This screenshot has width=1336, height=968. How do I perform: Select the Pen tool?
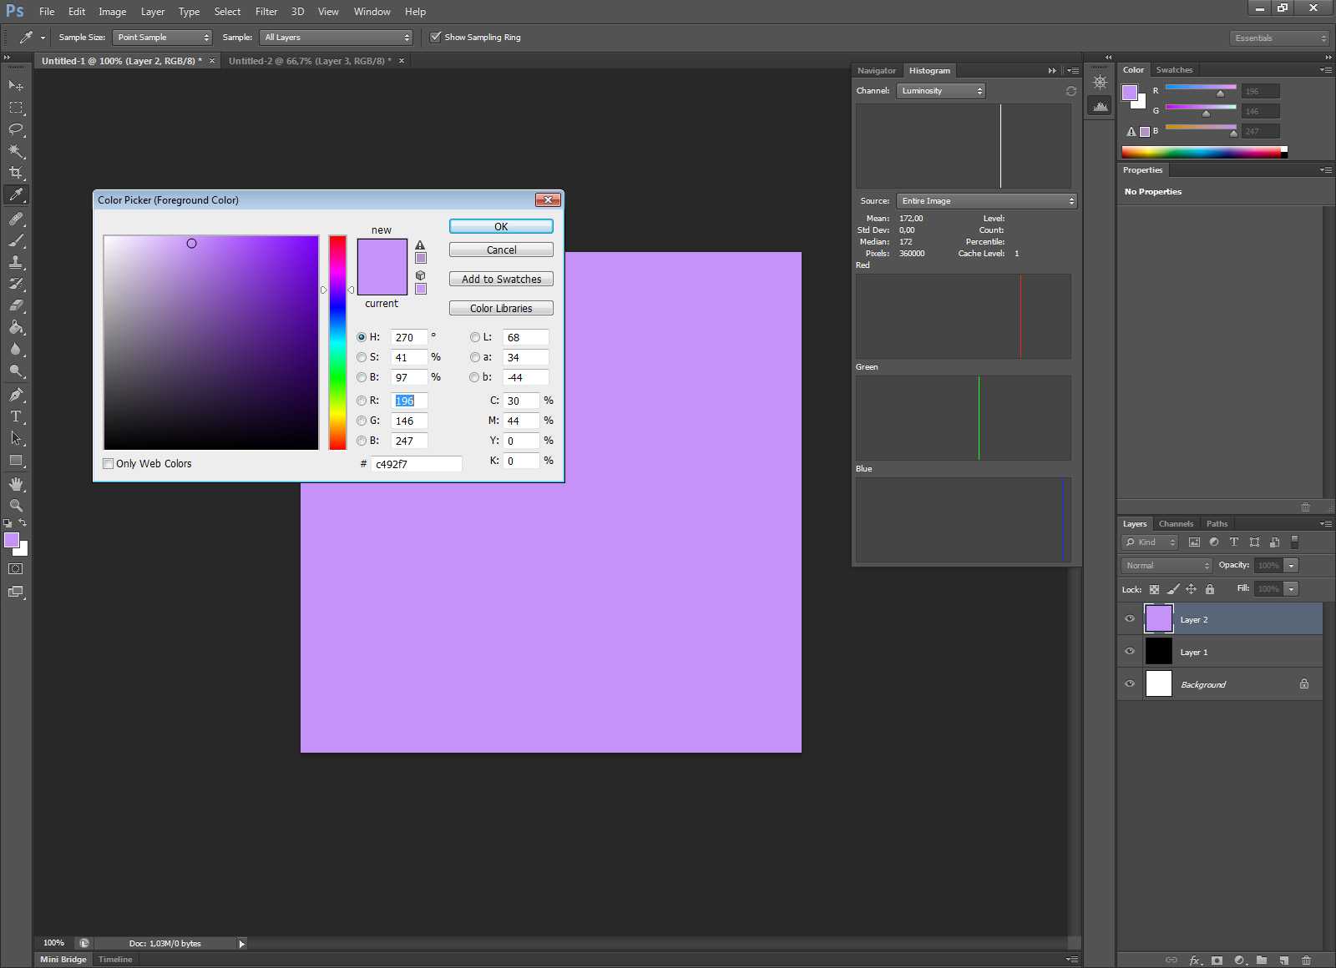16,395
